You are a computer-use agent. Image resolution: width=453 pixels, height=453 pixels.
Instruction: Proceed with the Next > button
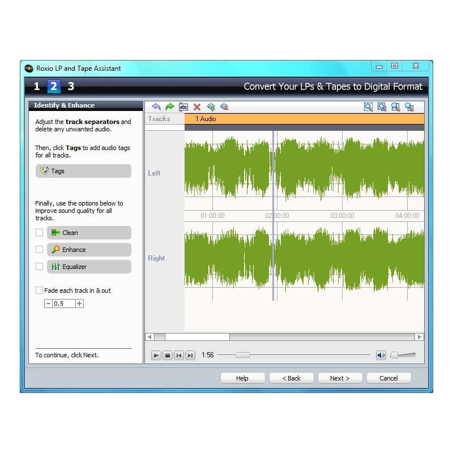point(340,378)
